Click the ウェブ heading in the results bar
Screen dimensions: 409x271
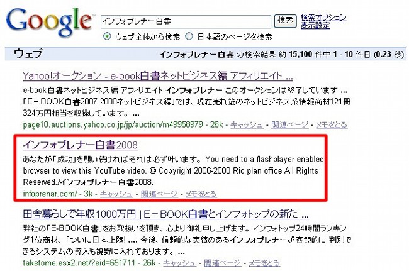[28, 54]
